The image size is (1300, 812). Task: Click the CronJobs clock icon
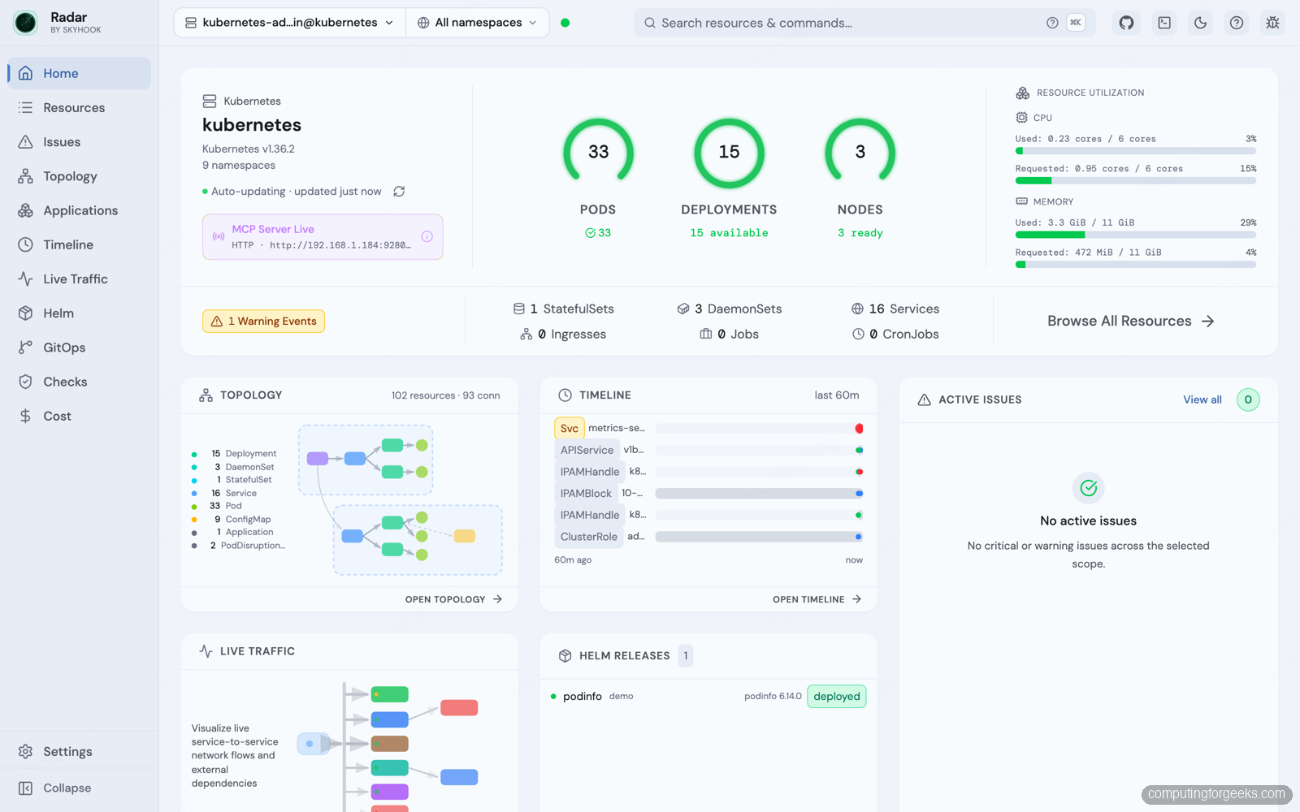click(858, 334)
